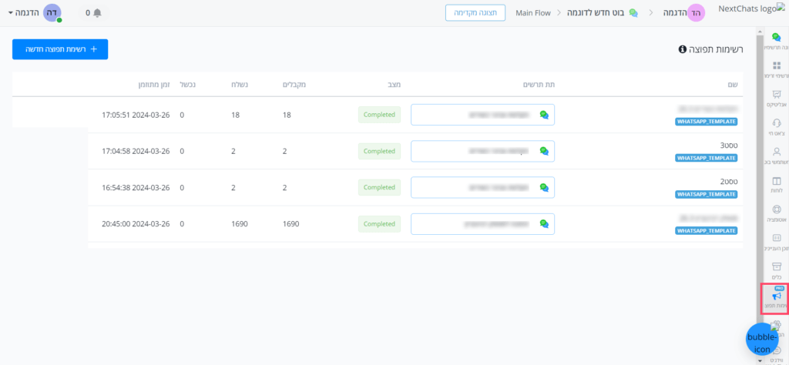This screenshot has width=789, height=365.
Task: Open the sub-flow selector in the 1690 recipients row
Action: click(482, 224)
